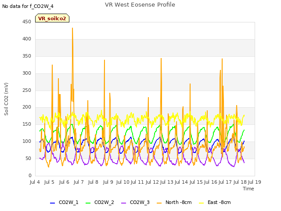Click the Jul 12 x-axis tick label
281x211 pixels.
tap(152, 182)
